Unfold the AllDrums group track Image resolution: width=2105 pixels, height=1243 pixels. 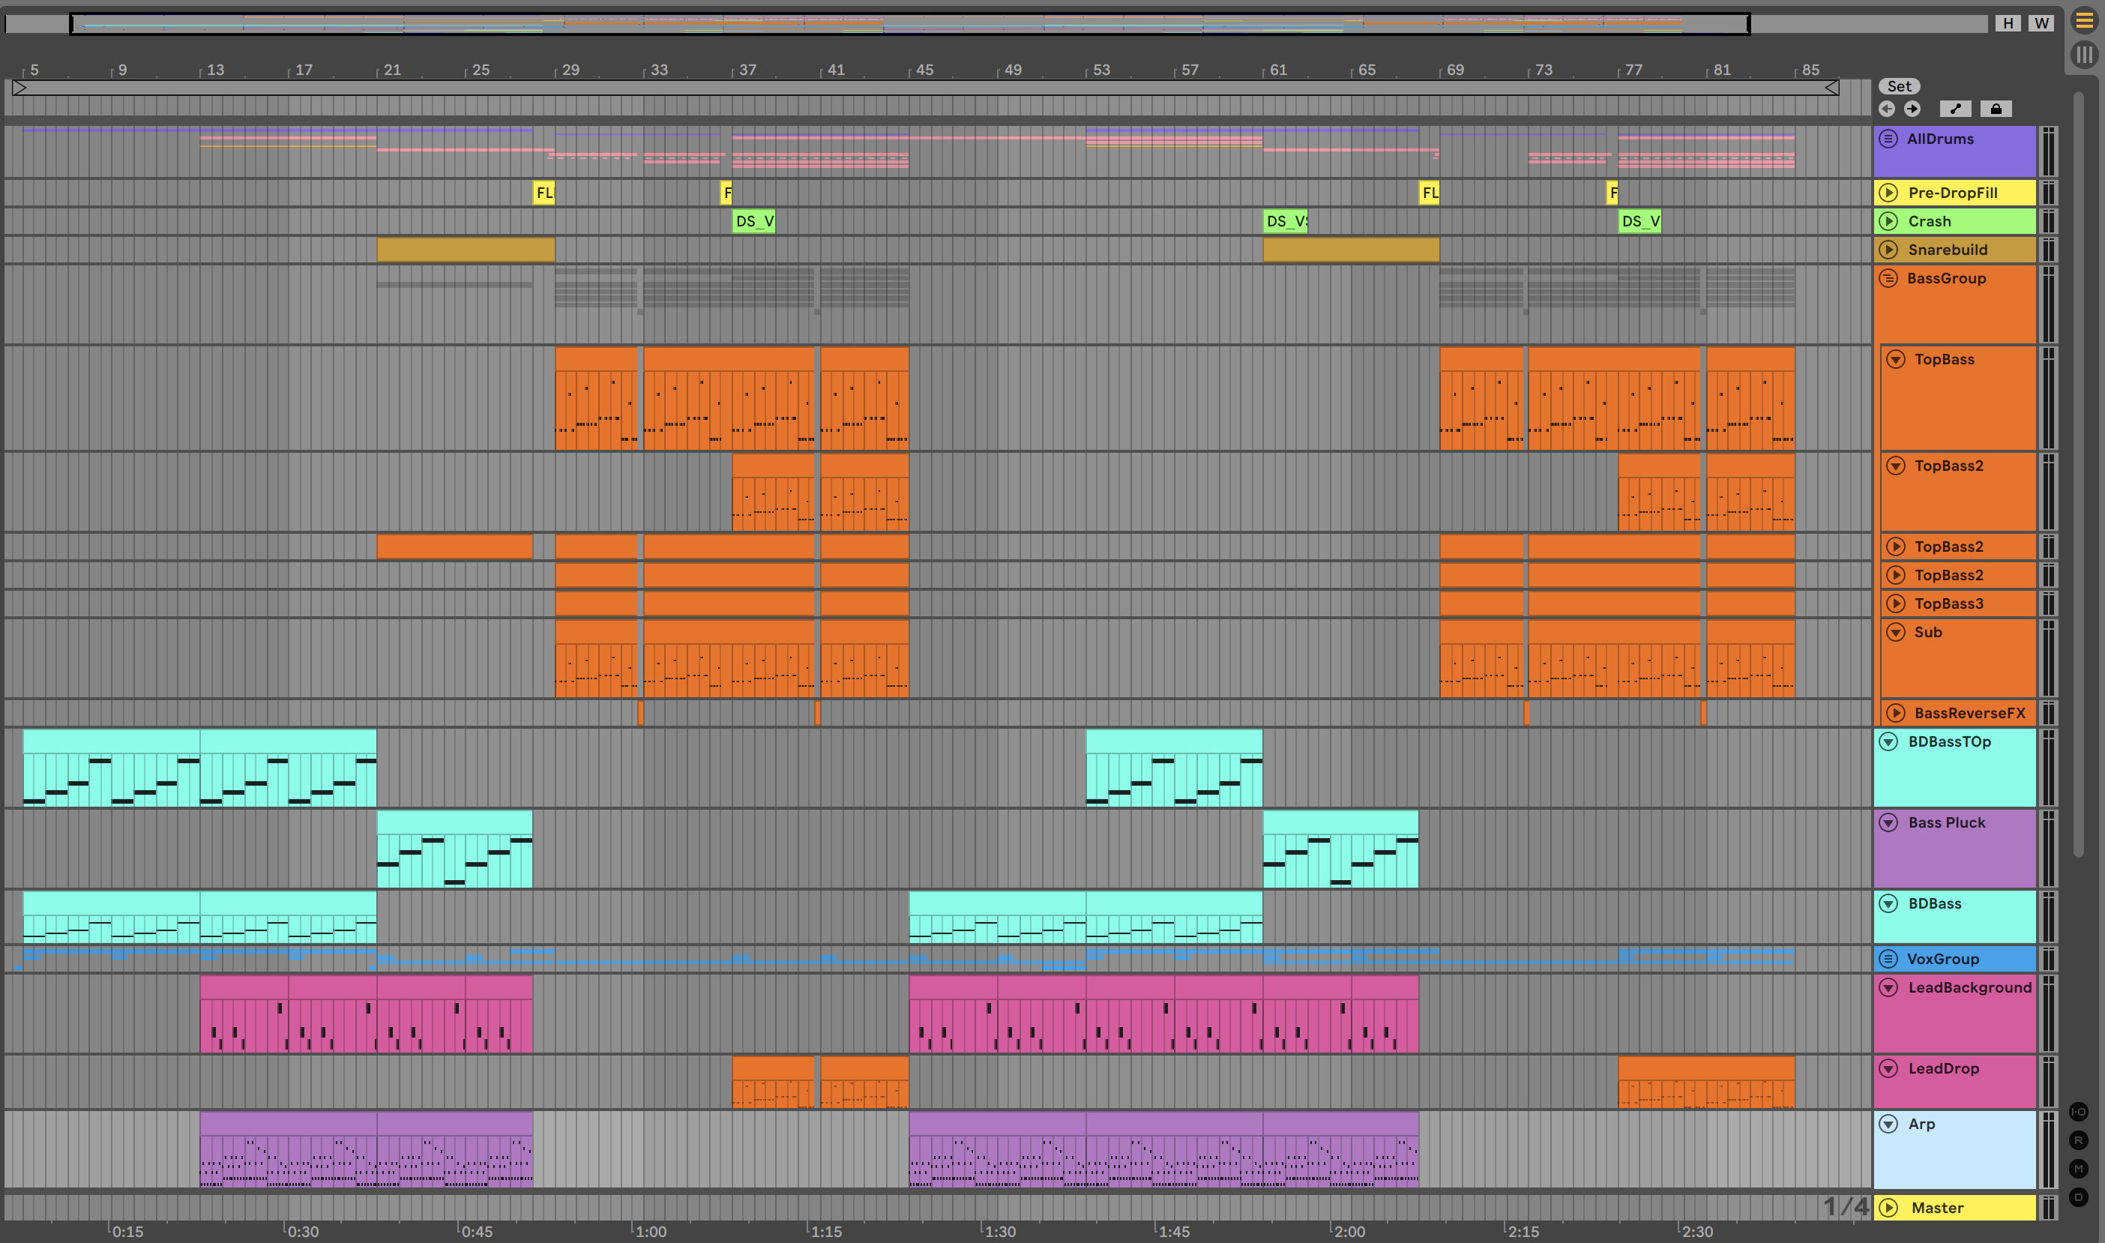click(x=1888, y=139)
